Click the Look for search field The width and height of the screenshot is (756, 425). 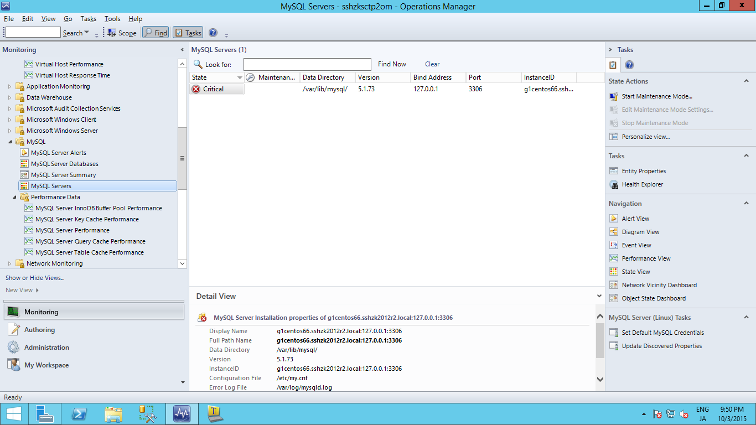tap(307, 64)
